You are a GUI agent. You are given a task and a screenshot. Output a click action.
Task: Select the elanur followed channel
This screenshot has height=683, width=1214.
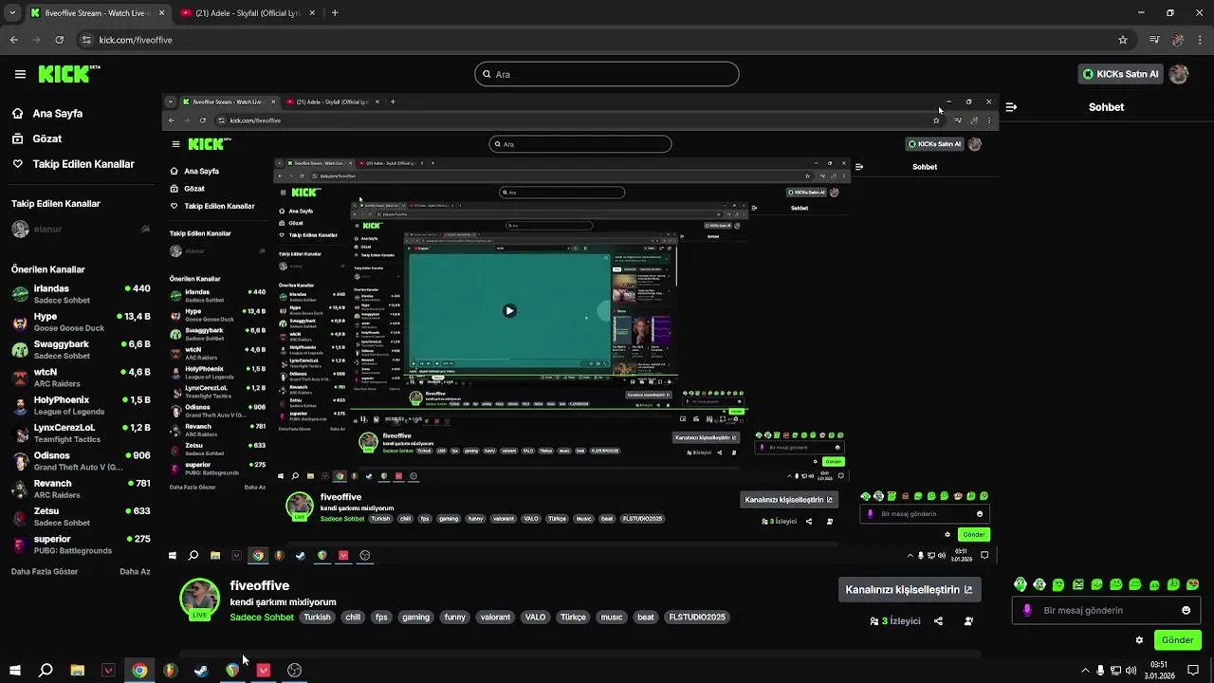[x=81, y=230]
